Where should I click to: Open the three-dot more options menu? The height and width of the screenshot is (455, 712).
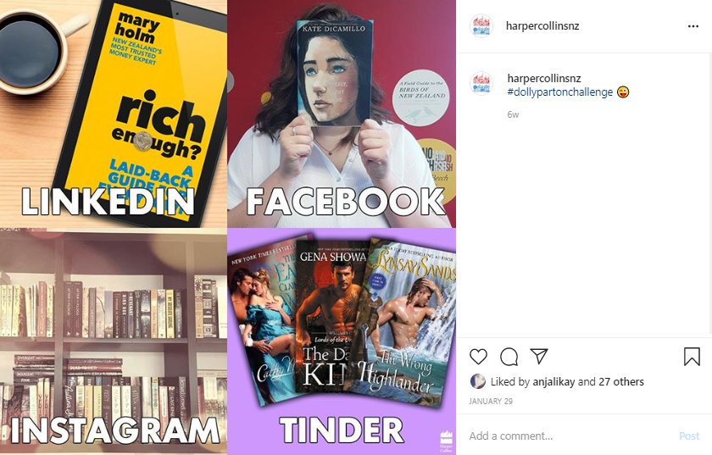693,26
